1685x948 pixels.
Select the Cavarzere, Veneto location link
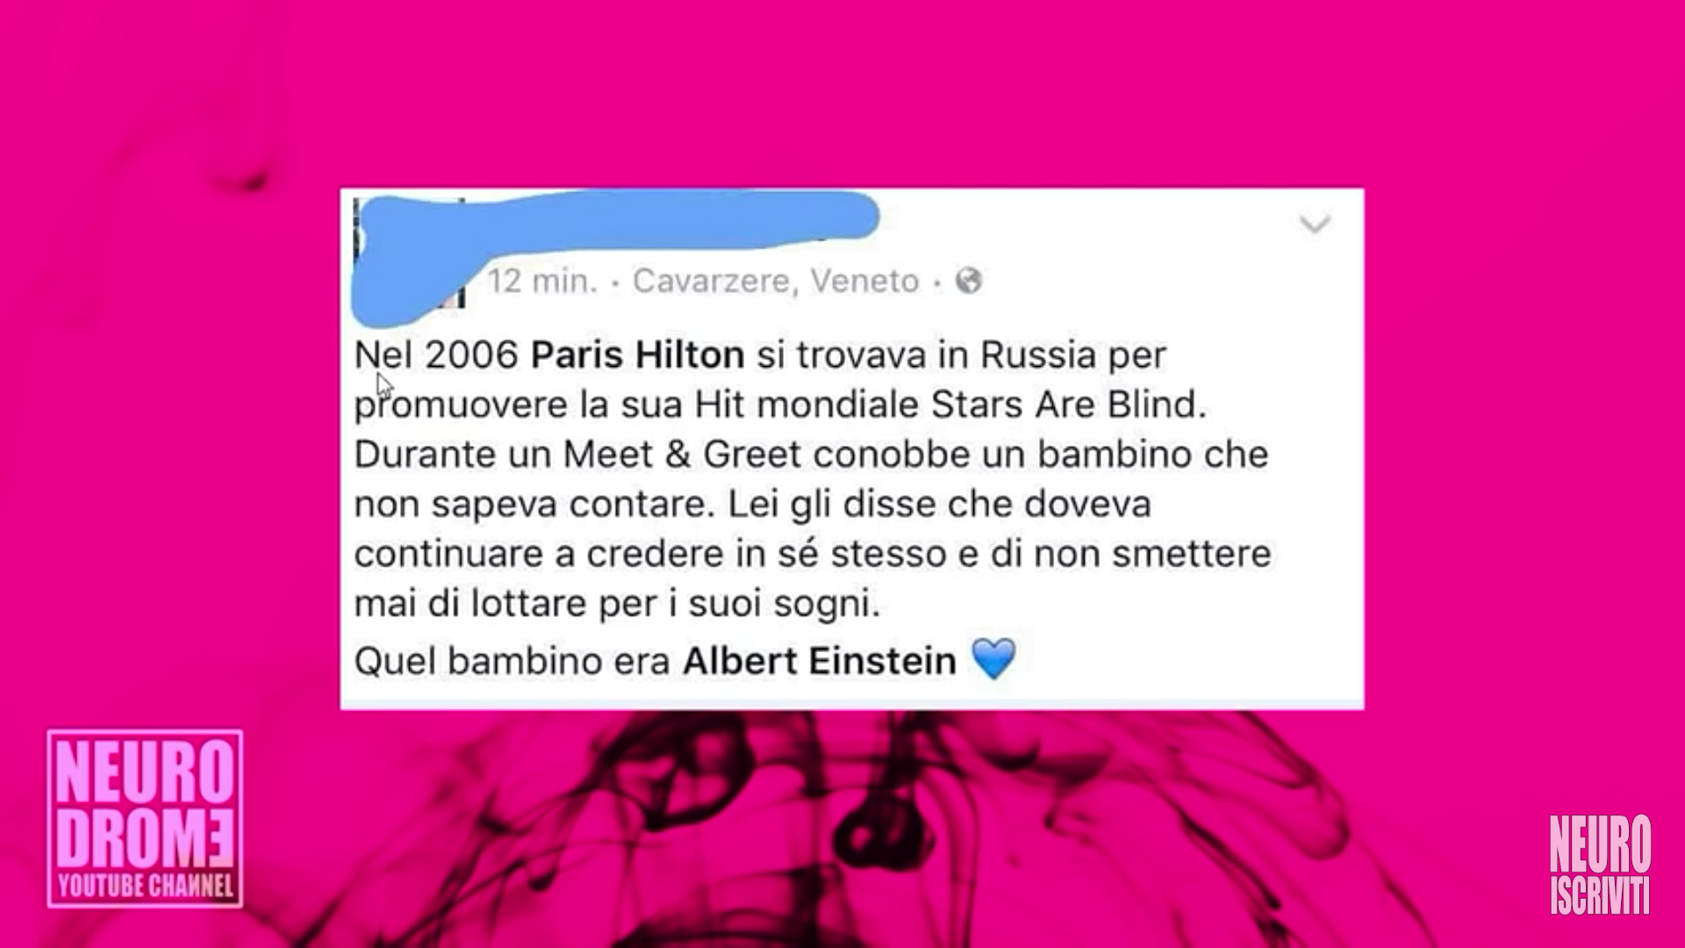[x=776, y=281]
